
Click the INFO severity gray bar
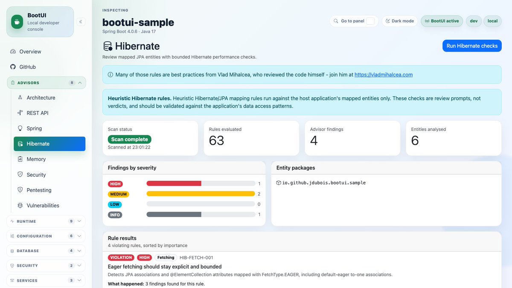pyautogui.click(x=174, y=215)
